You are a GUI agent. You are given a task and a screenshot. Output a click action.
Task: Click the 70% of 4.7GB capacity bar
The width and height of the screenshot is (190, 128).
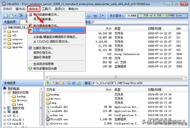pyautogui.click(x=163, y=15)
